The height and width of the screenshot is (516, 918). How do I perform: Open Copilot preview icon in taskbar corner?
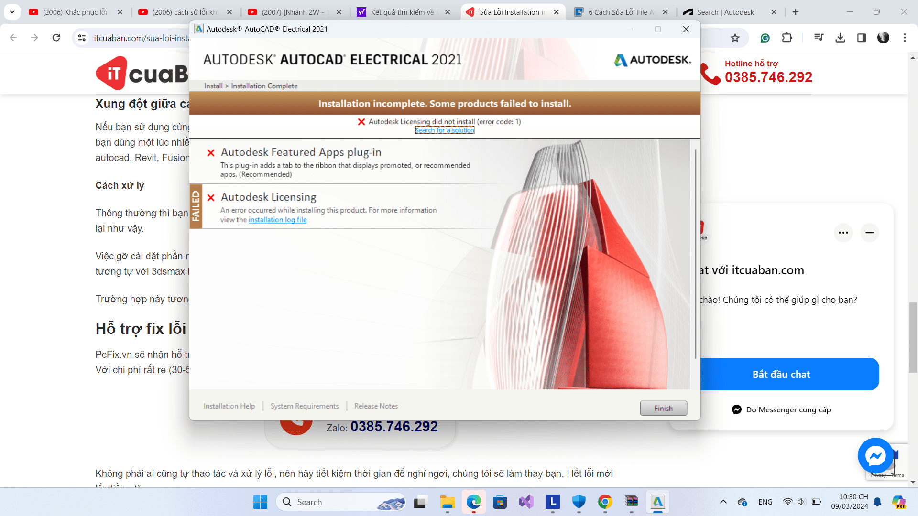pos(899,502)
